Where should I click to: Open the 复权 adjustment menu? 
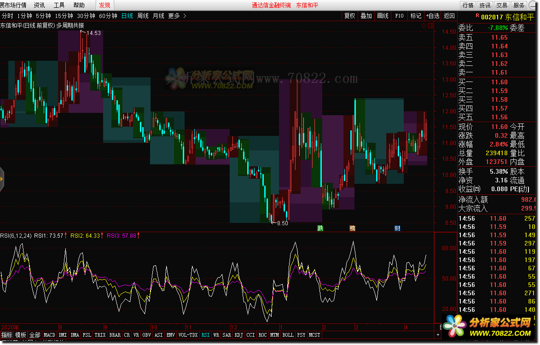point(349,16)
